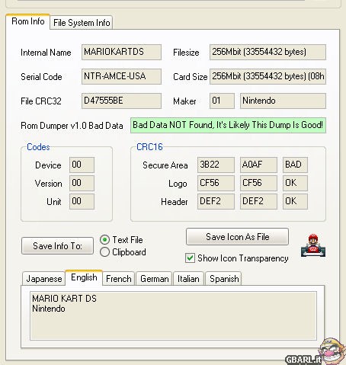Click the Logo OK status field
This screenshot has width=346, height=365.
tap(295, 183)
